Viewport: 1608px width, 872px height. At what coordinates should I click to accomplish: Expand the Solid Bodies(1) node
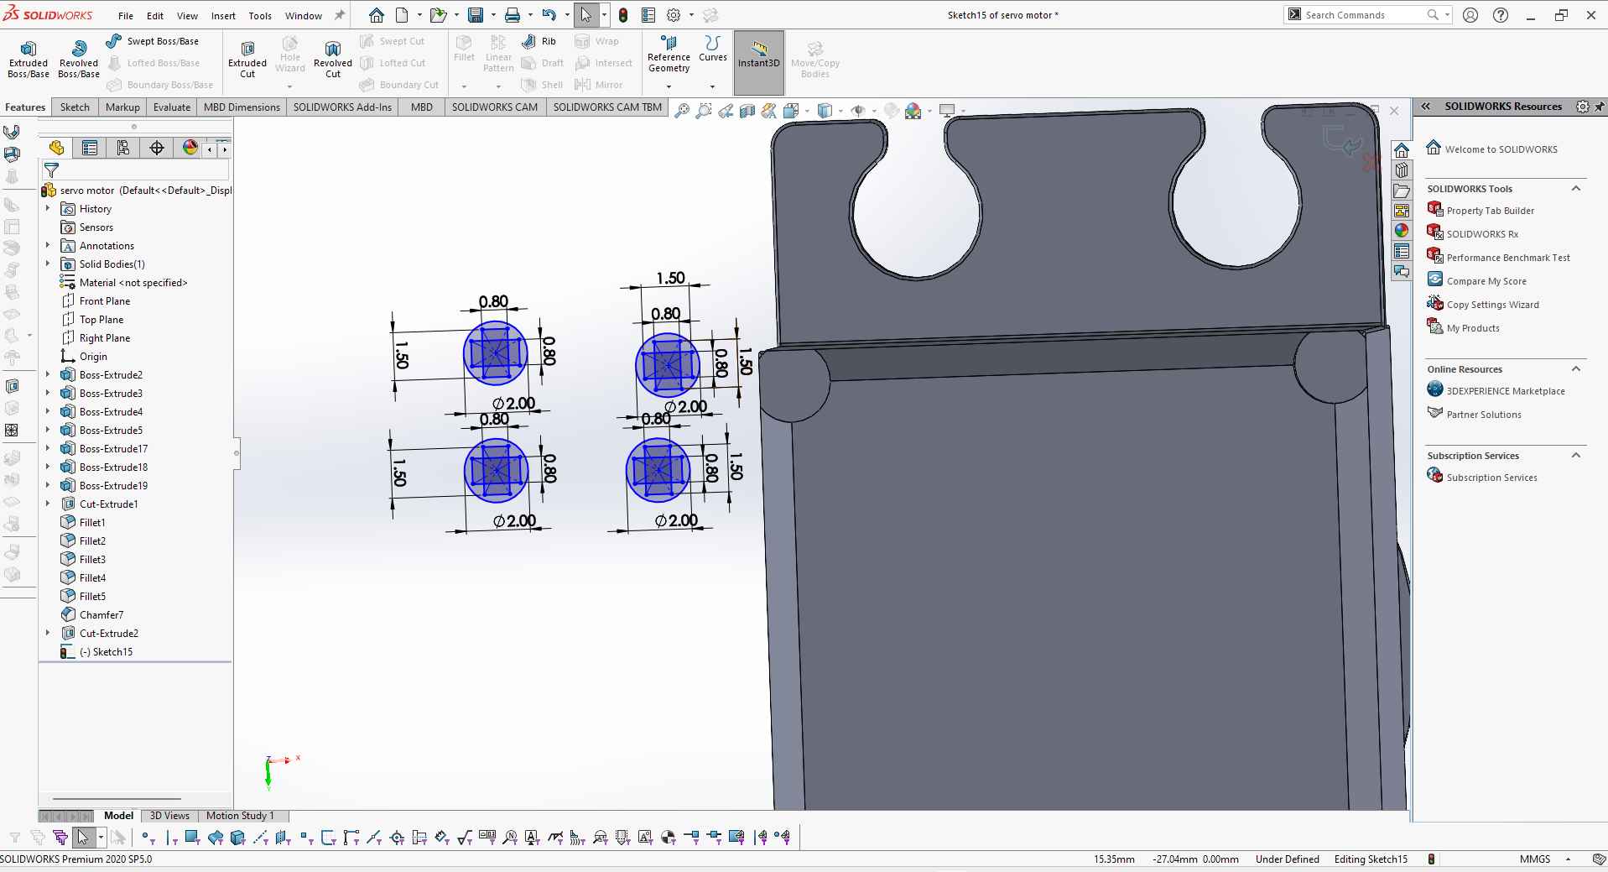click(48, 264)
